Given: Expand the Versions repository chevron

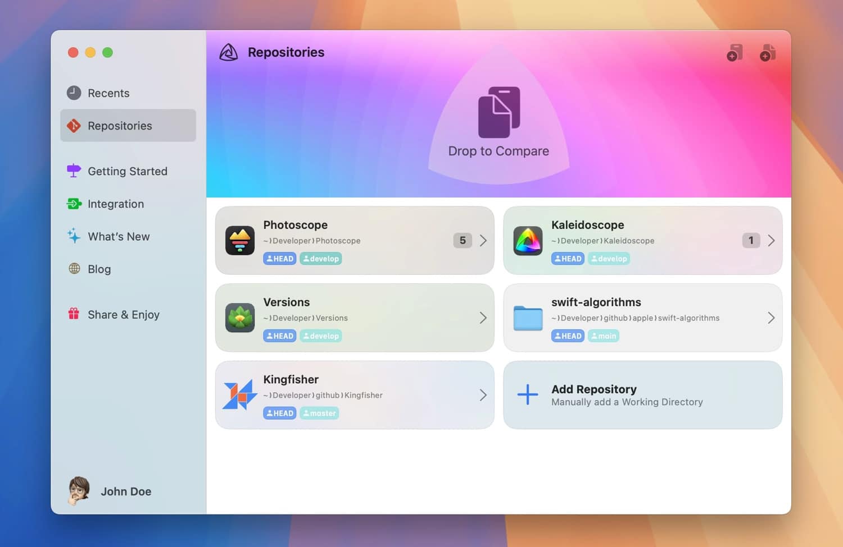Looking at the screenshot, I should pos(483,318).
